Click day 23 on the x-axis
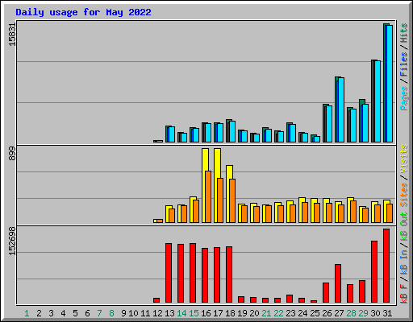The height and width of the screenshot is (322, 413). coord(290,313)
